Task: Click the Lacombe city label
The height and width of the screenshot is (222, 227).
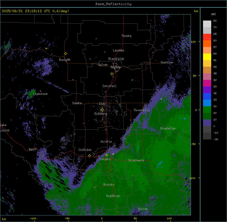Action: pyautogui.click(x=119, y=50)
